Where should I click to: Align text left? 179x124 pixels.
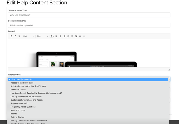coord(56,36)
